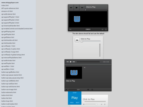Viewport: 143px width, 107px height.
Task: Open api-onReady-4-global-wimpy.html link
Action: click(x=13, y=55)
